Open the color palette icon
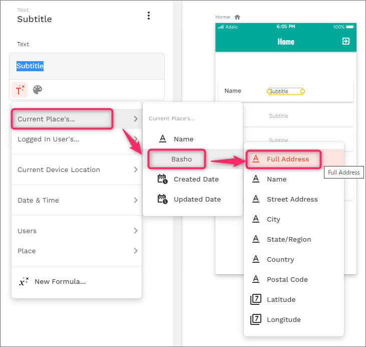 tap(38, 90)
